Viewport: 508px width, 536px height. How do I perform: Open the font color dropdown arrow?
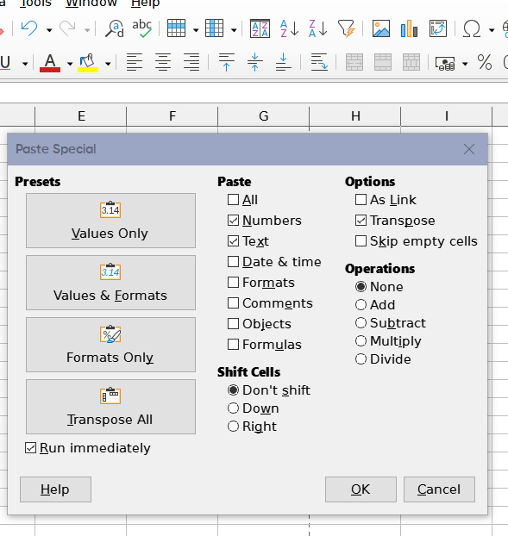click(70, 64)
